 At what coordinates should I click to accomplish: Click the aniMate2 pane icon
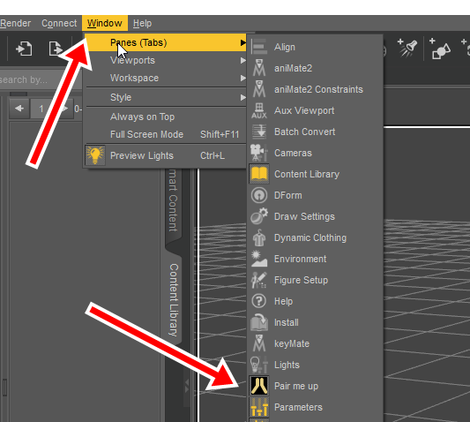point(259,68)
